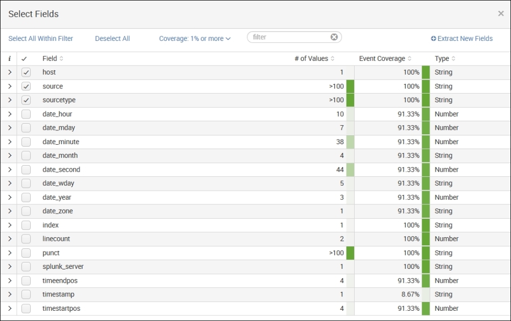The width and height of the screenshot is (511, 321).
Task: Expand the timestamp row chevron
Action: coord(9,294)
